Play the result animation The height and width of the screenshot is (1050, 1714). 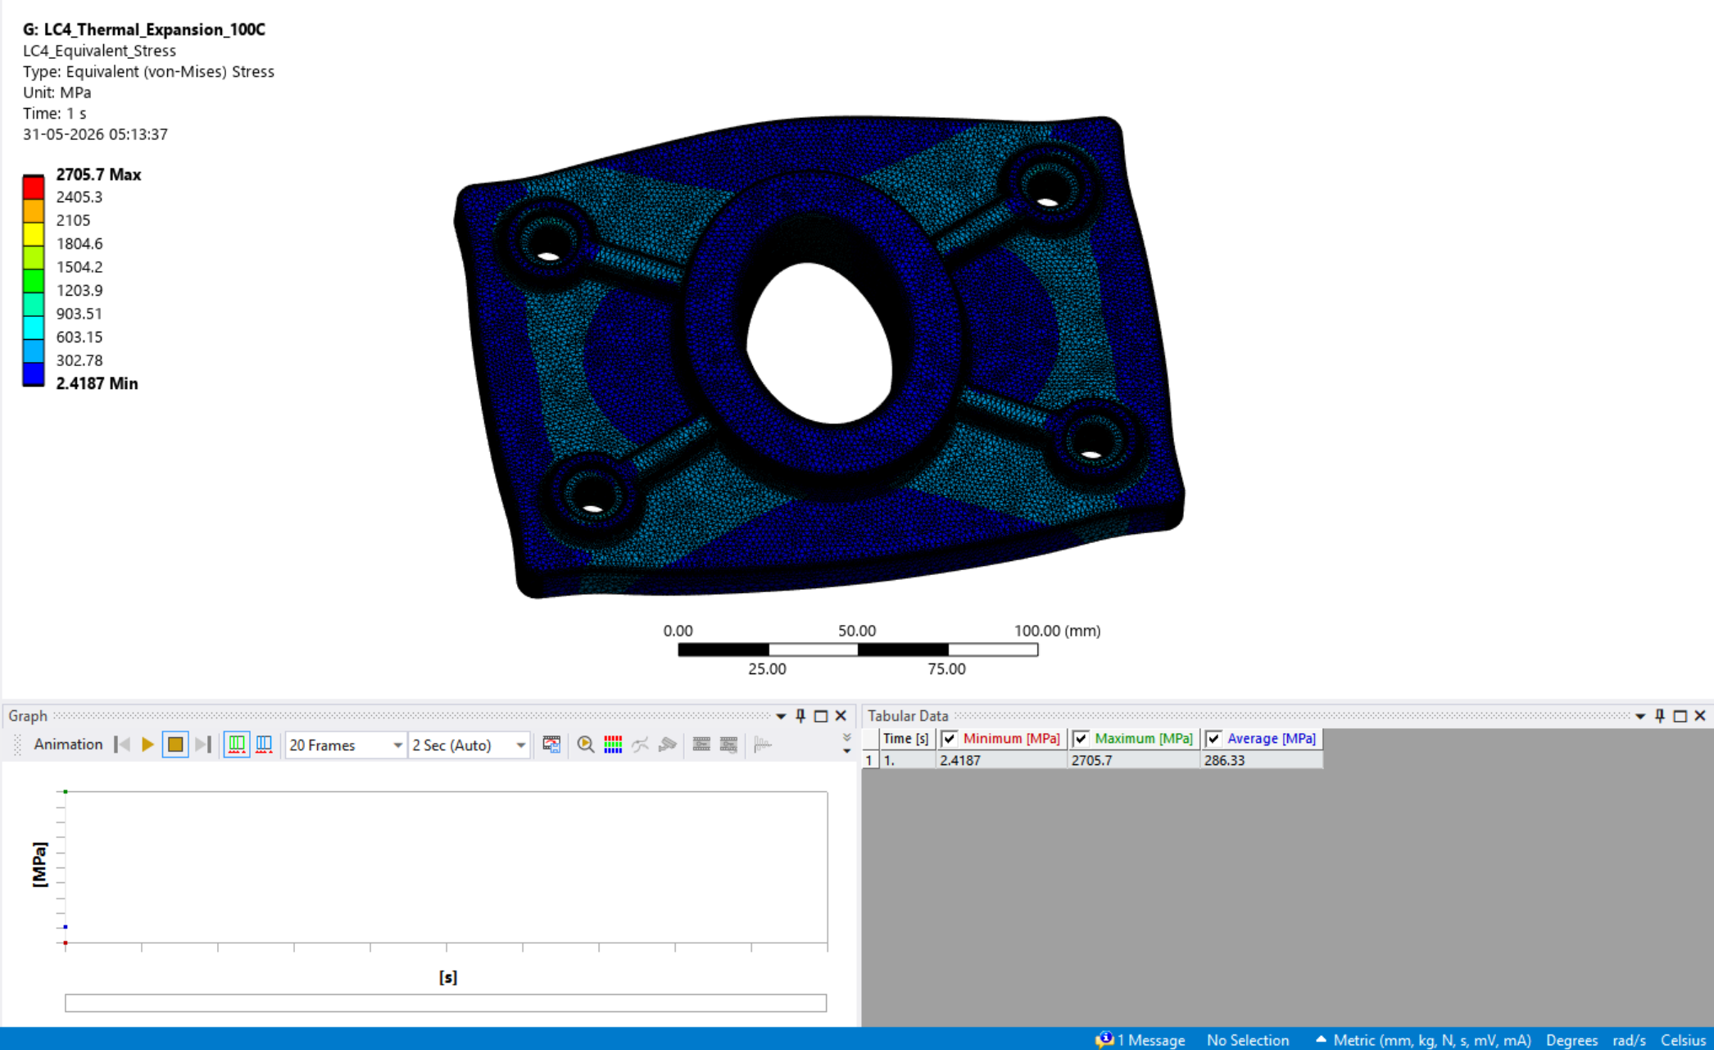coord(147,745)
